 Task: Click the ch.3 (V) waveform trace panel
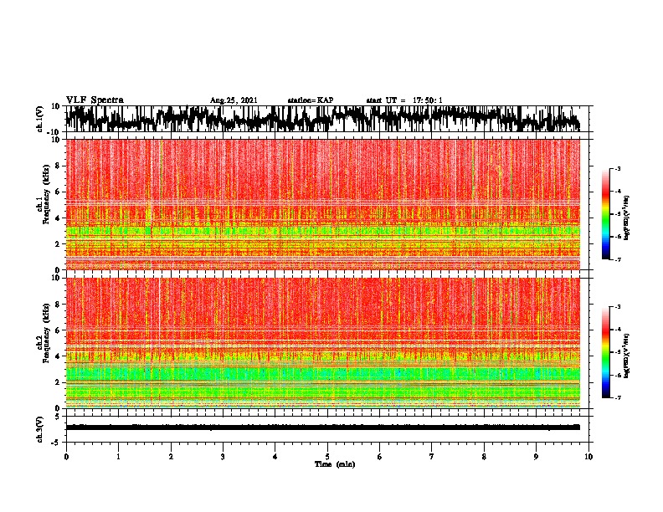(x=327, y=429)
